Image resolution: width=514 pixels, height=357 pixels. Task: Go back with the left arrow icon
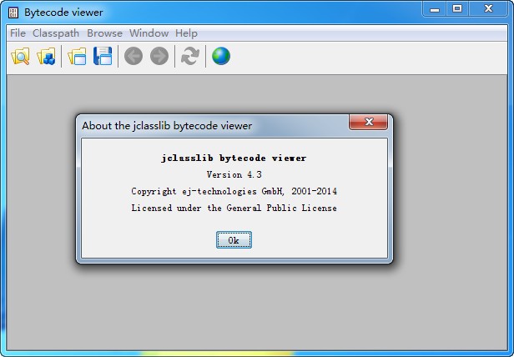coord(134,57)
